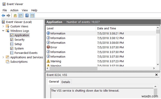
Task: Click the Application log icon in tree
Action: click(12, 35)
